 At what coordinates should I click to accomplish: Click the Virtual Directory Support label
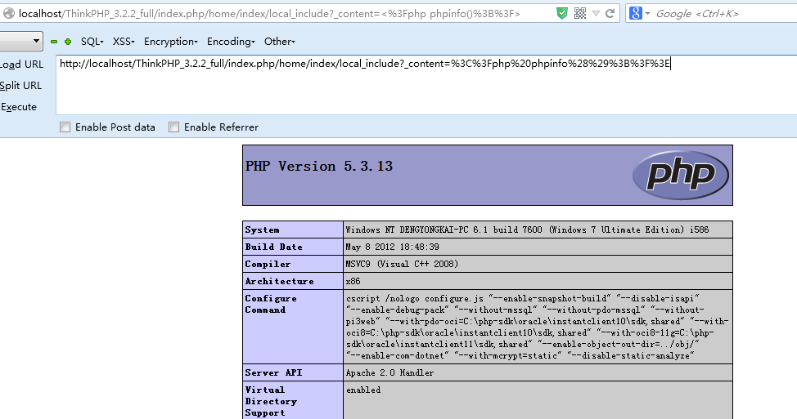point(271,401)
